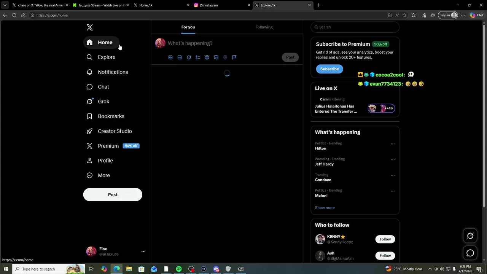
Task: Add page to favorites star icon
Action: [404, 15]
